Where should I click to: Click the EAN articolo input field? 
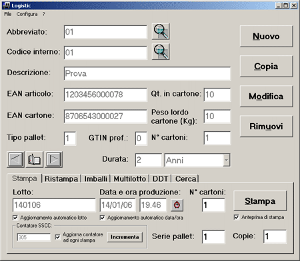[x=105, y=95]
